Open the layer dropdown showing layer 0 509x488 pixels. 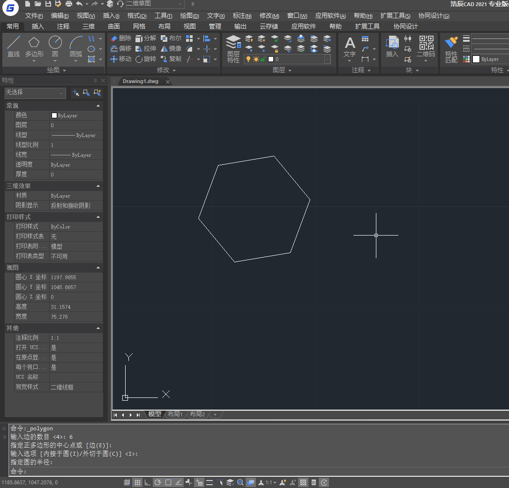pyautogui.click(x=287, y=59)
